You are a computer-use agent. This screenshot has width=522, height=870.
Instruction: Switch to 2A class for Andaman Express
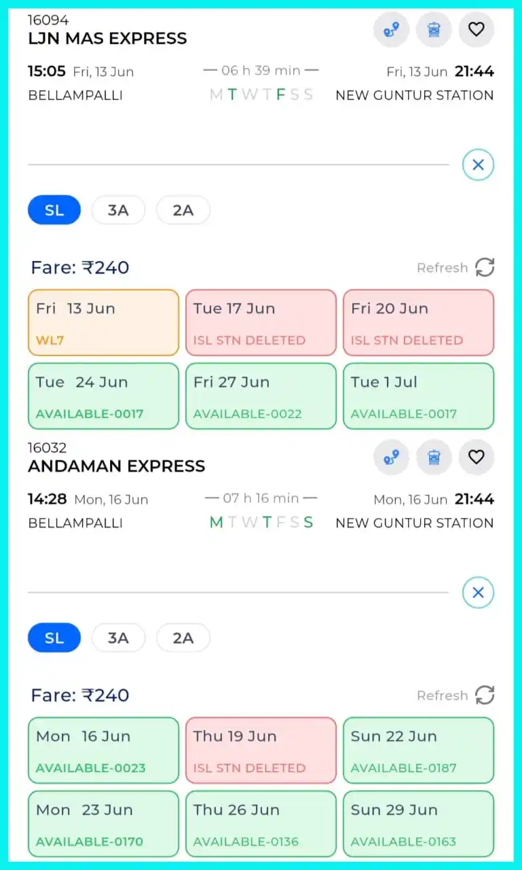(x=183, y=638)
